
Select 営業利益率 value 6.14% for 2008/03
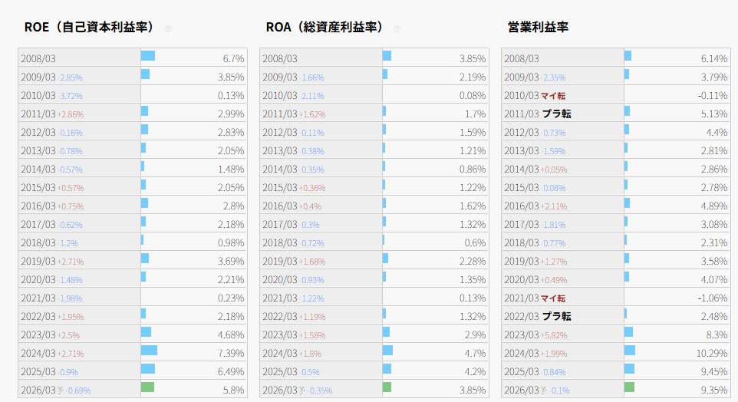coord(714,59)
